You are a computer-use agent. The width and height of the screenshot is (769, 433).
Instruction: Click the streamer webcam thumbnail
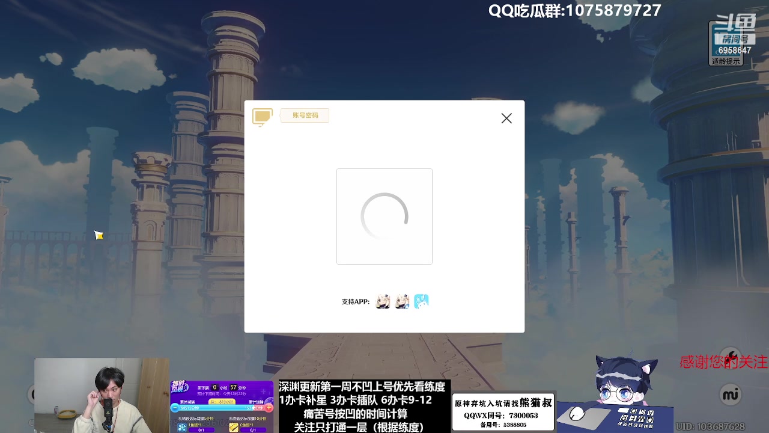coord(102,395)
